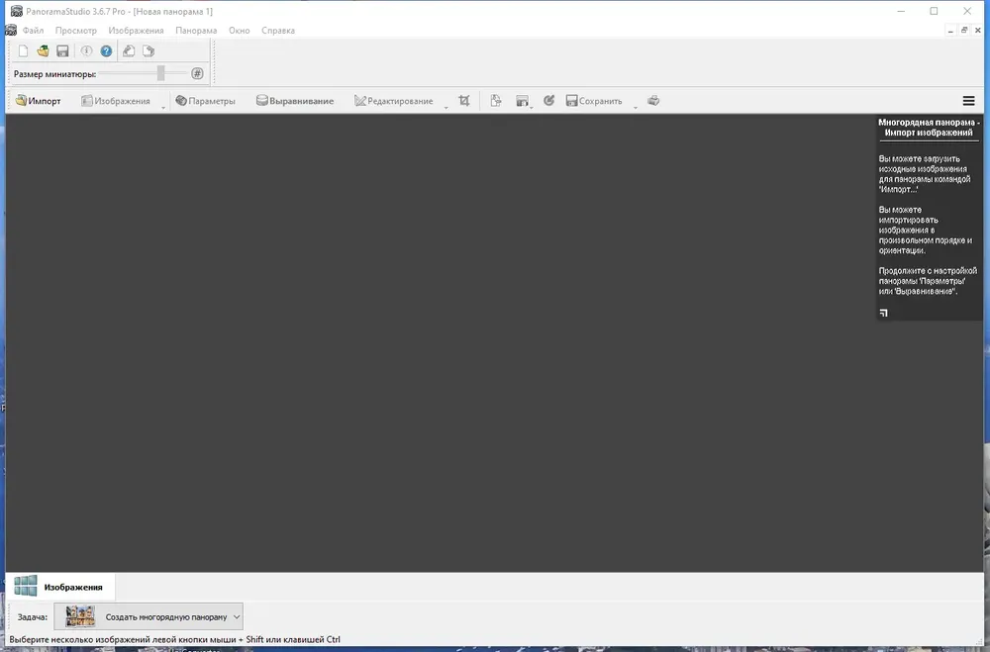The height and width of the screenshot is (652, 990).
Task: Start Выравнивание alignment
Action: pos(295,101)
